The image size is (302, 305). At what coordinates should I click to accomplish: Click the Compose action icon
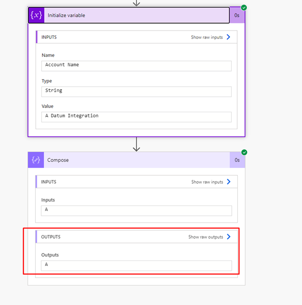[36, 160]
